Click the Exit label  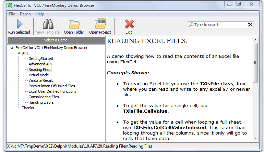point(129,32)
